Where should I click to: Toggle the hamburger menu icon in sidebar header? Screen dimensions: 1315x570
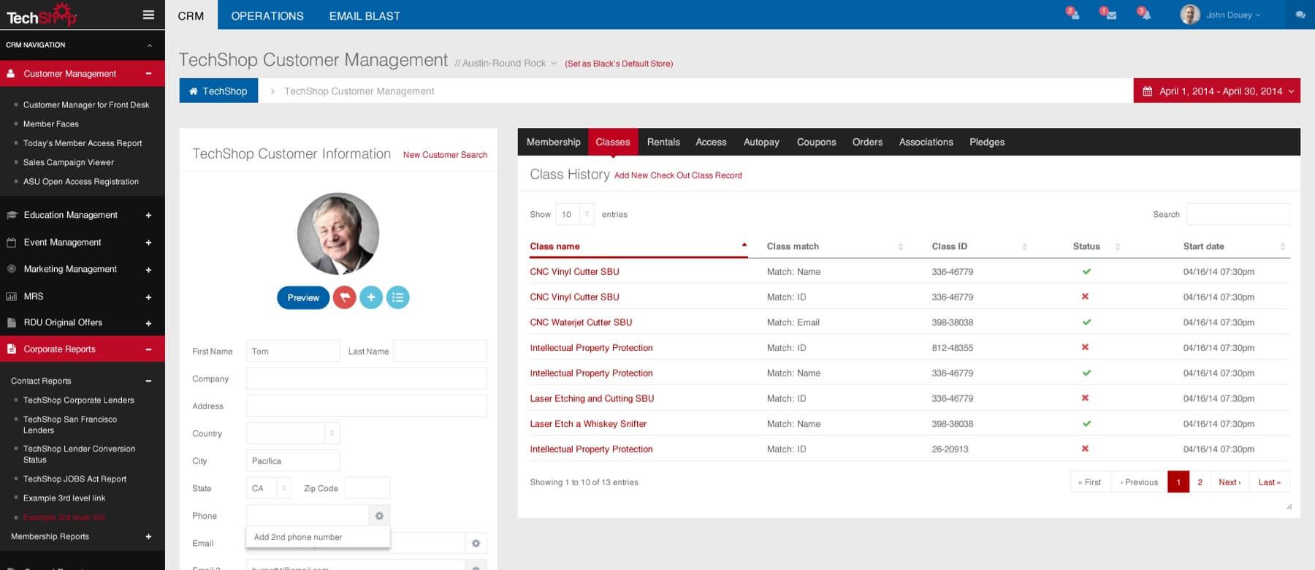point(148,15)
